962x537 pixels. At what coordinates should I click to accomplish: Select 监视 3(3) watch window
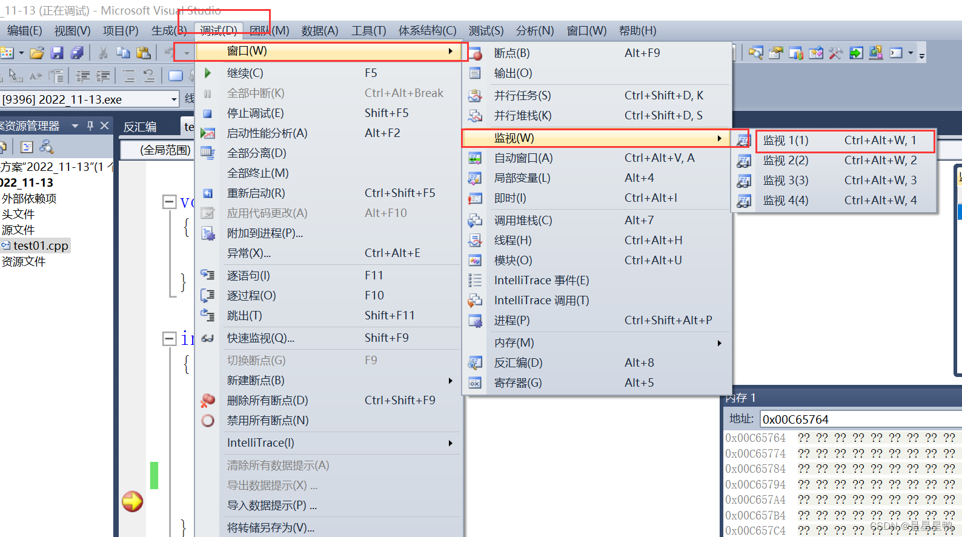(x=836, y=181)
